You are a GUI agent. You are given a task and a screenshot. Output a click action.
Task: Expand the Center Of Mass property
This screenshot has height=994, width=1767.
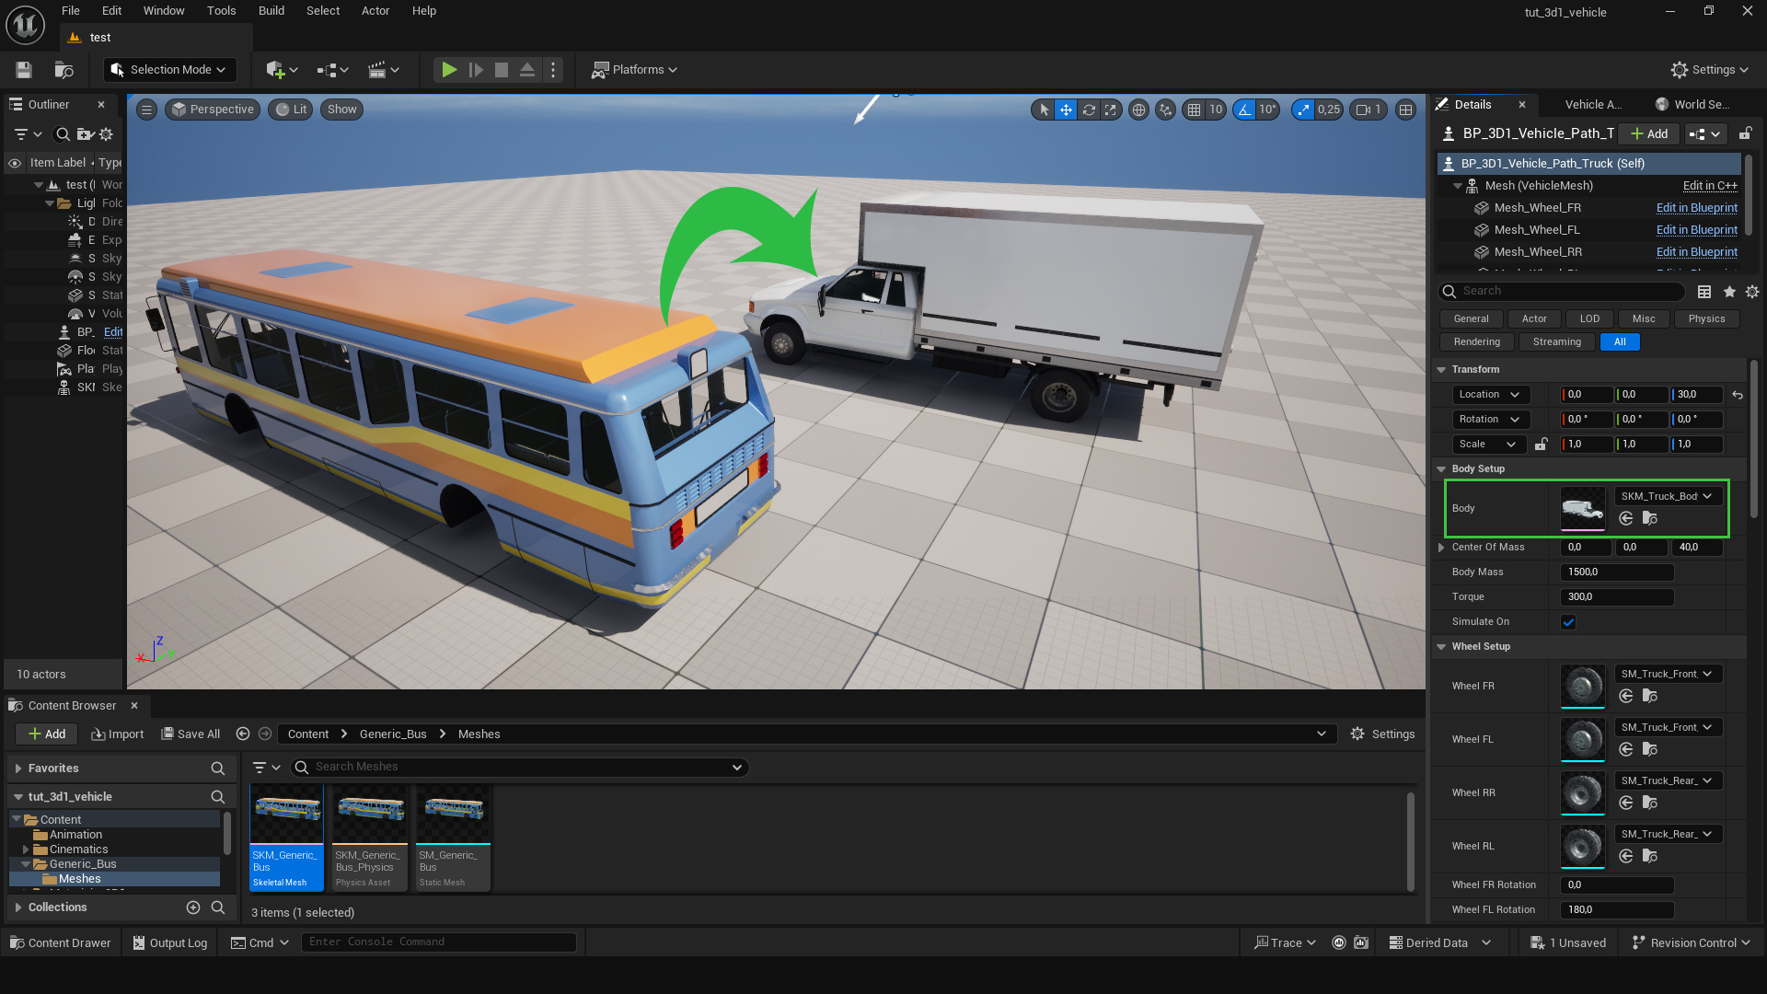tap(1441, 548)
